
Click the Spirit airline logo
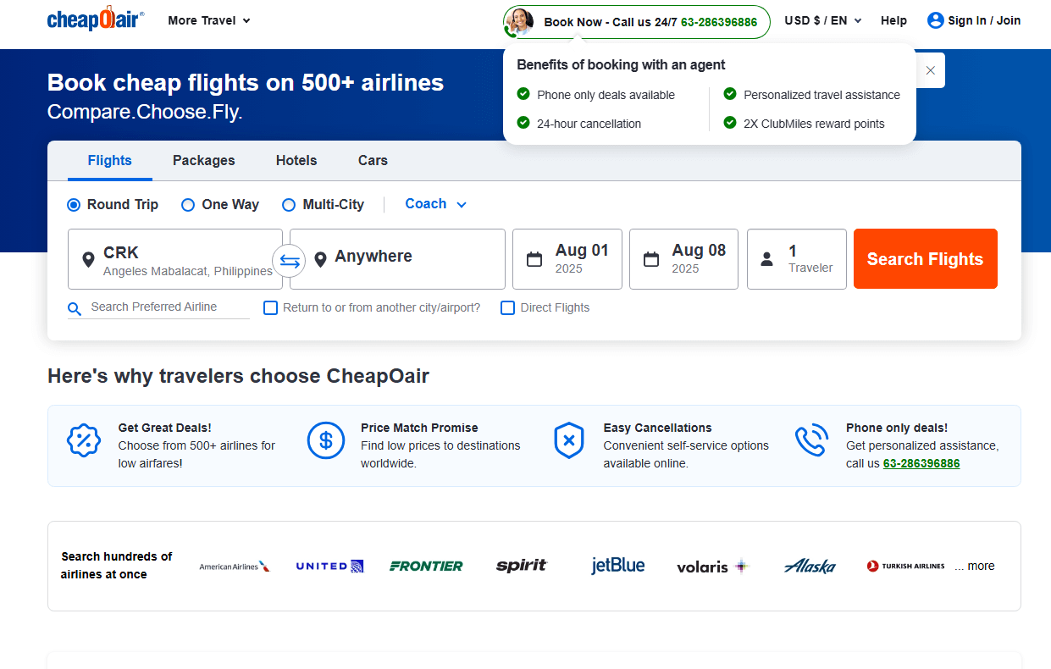pos(522,566)
